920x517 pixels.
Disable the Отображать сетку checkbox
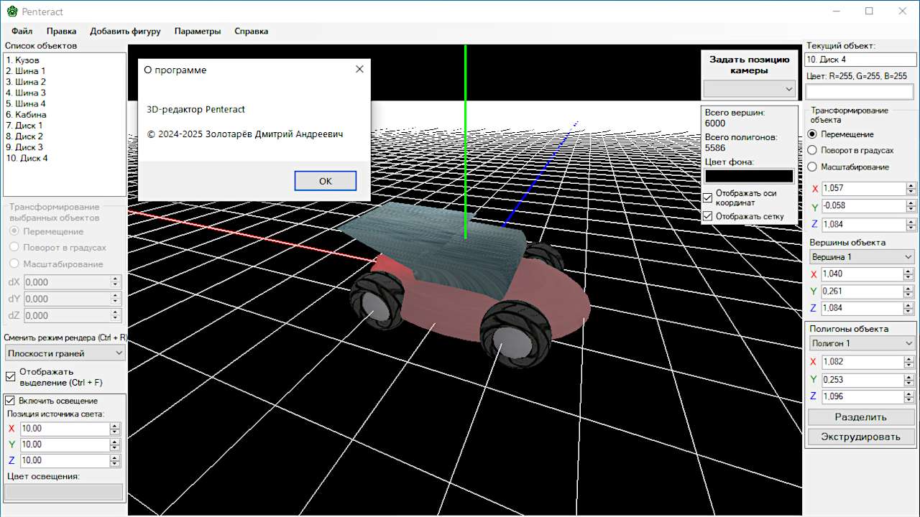click(x=708, y=216)
